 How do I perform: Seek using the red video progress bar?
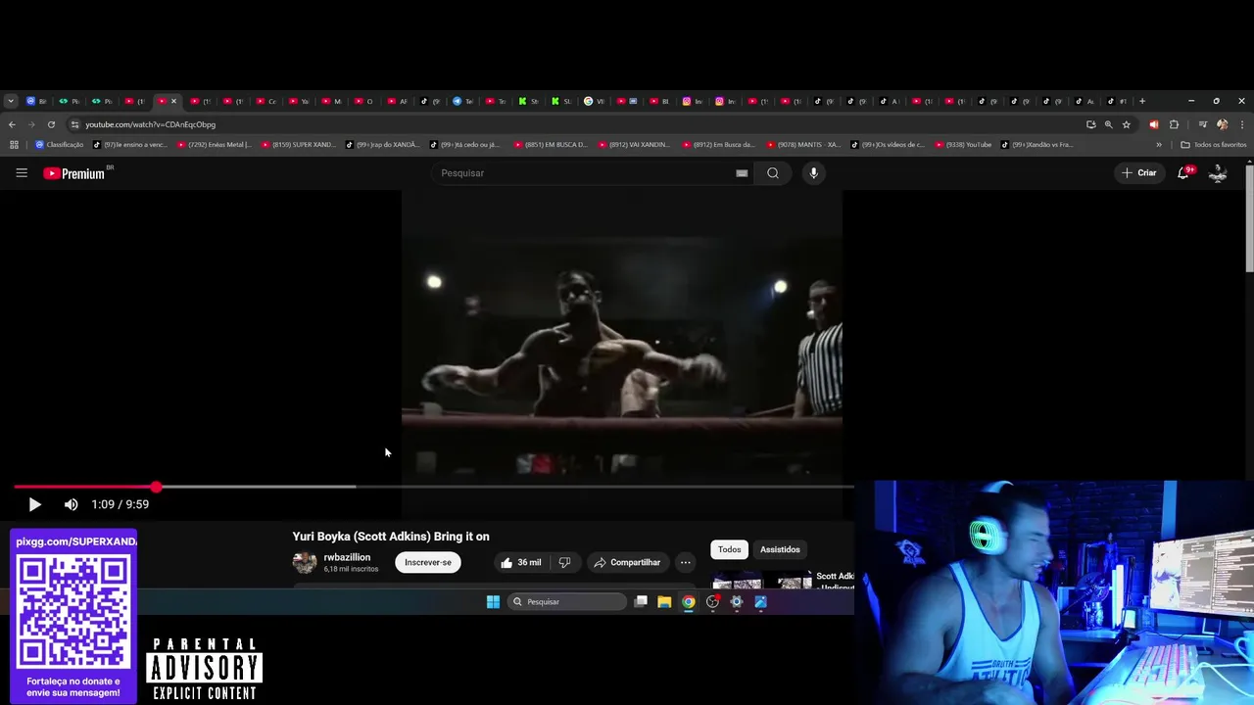pyautogui.click(x=433, y=487)
